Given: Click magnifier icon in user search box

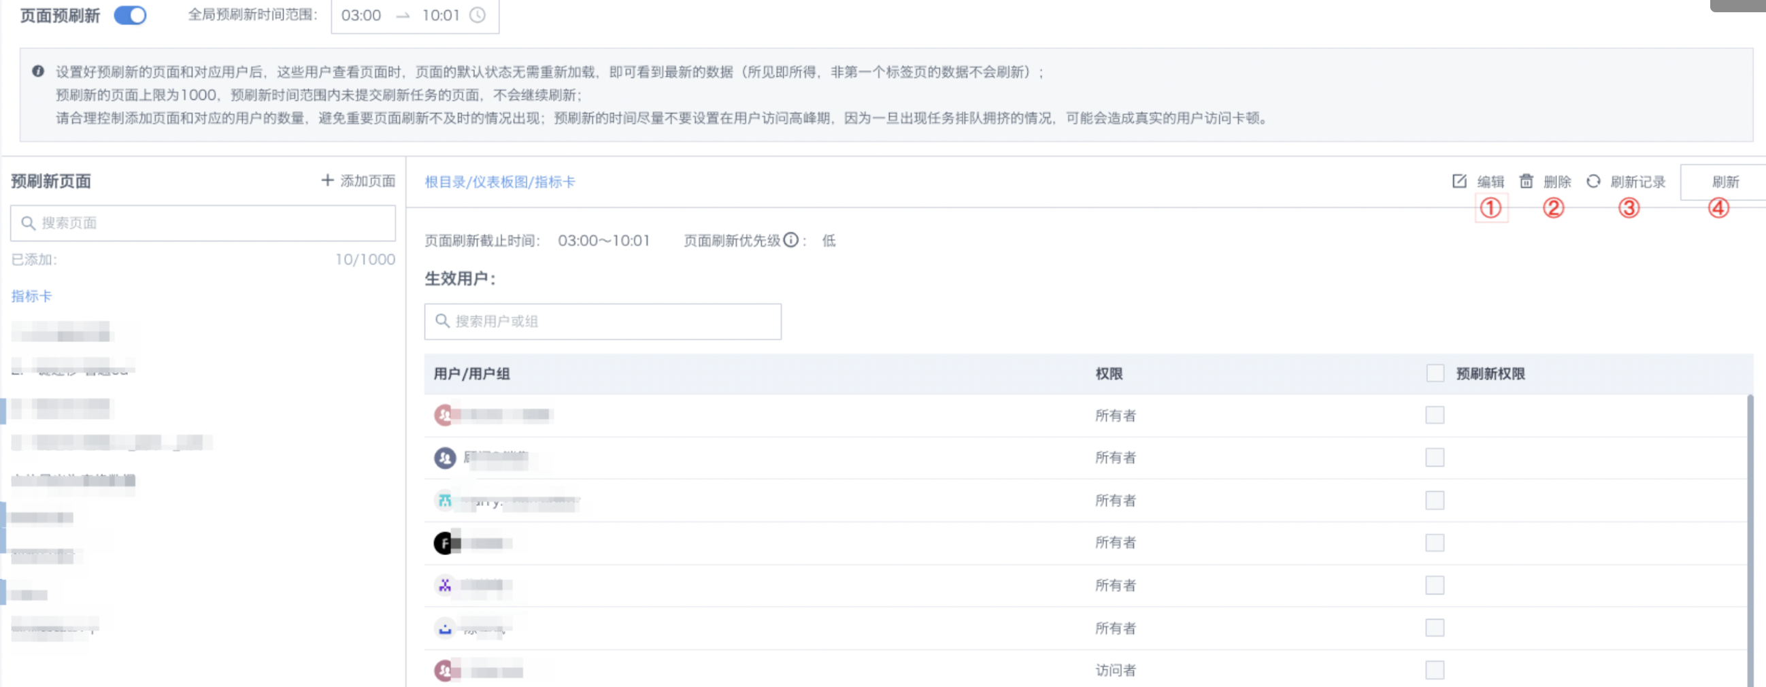Looking at the screenshot, I should pyautogui.click(x=442, y=321).
